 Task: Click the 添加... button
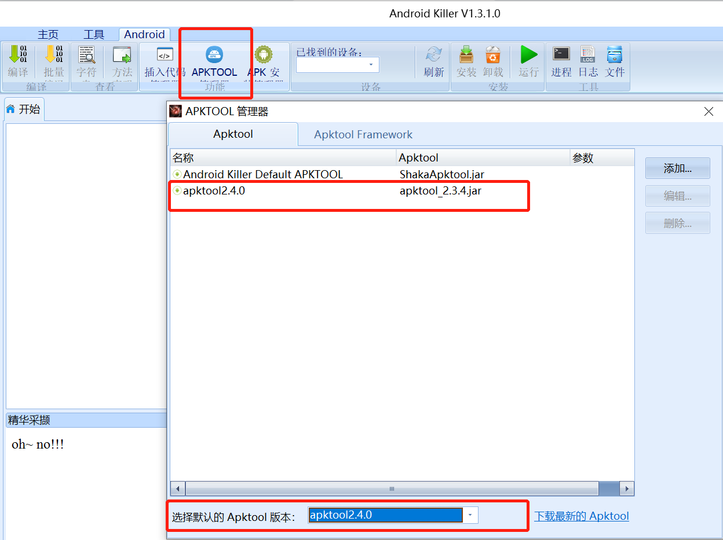pos(678,168)
